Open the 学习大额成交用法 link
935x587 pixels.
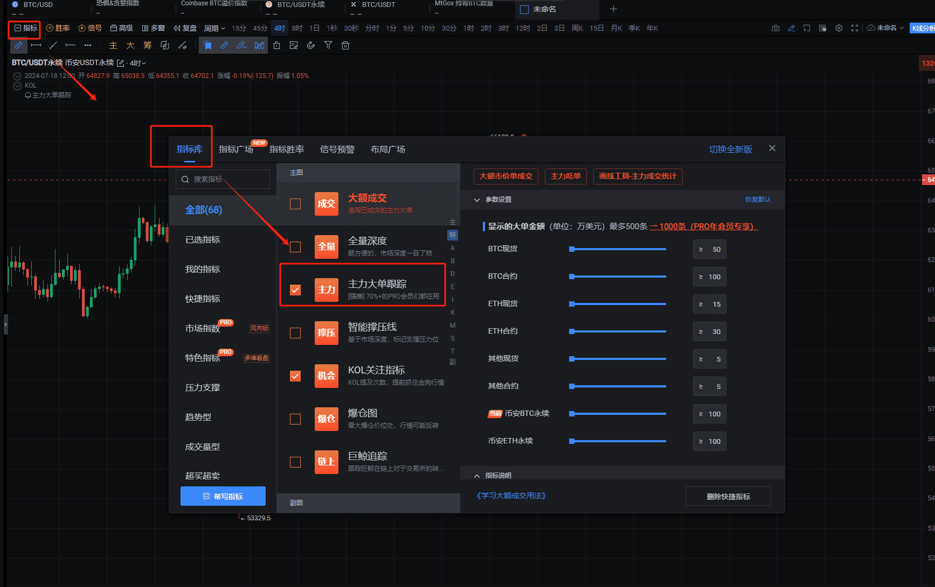(511, 496)
